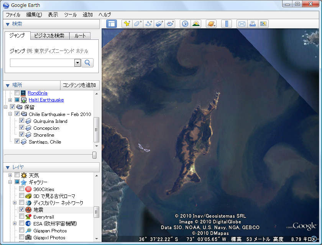
Task: Click Shoreline overlay icon
Action: (x=28, y=135)
